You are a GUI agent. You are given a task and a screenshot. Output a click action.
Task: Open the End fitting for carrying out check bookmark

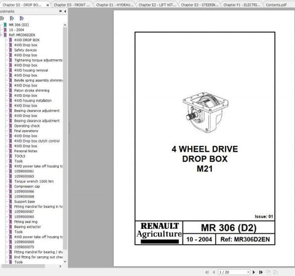[x=38, y=257]
